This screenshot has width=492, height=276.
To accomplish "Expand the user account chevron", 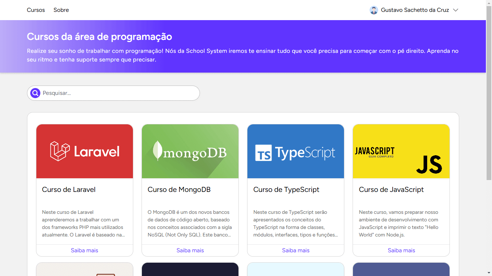I will pyautogui.click(x=455, y=10).
